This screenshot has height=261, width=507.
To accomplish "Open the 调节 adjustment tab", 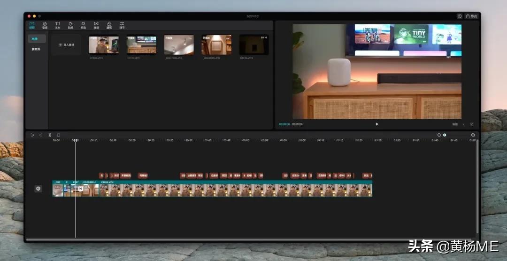I will 122,25.
